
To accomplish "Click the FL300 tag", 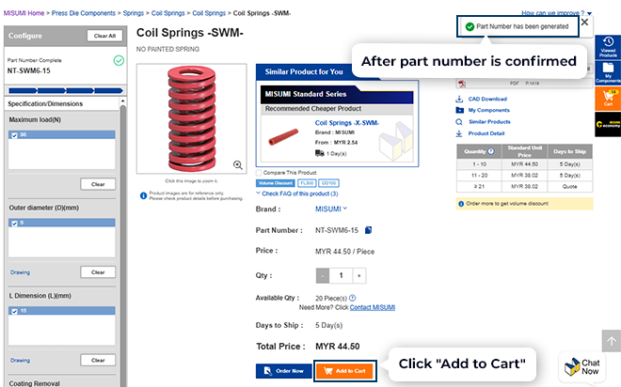I will pyautogui.click(x=307, y=183).
